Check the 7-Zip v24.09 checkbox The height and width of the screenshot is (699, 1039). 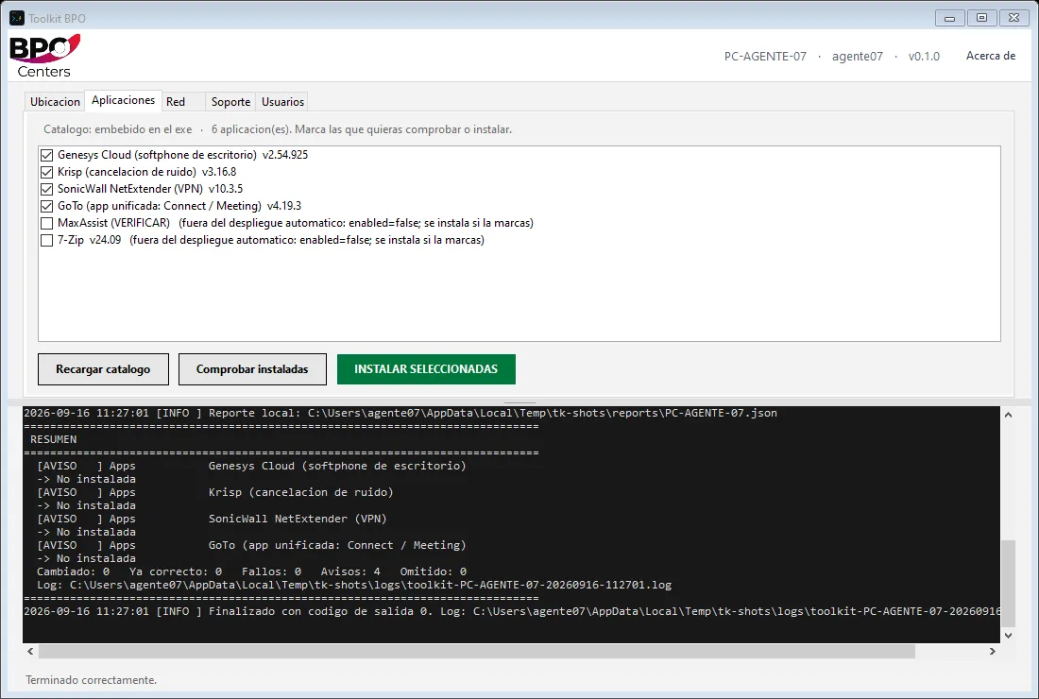pos(46,240)
